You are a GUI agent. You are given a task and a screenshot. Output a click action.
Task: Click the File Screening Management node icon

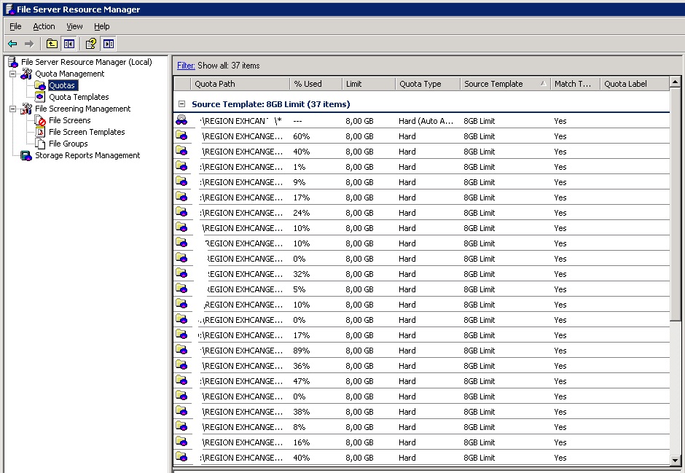[26, 109]
